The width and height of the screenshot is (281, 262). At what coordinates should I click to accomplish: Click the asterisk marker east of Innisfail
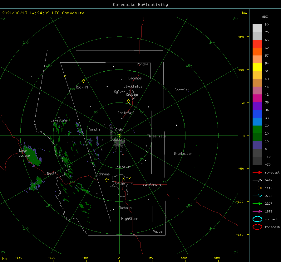click(x=148, y=107)
